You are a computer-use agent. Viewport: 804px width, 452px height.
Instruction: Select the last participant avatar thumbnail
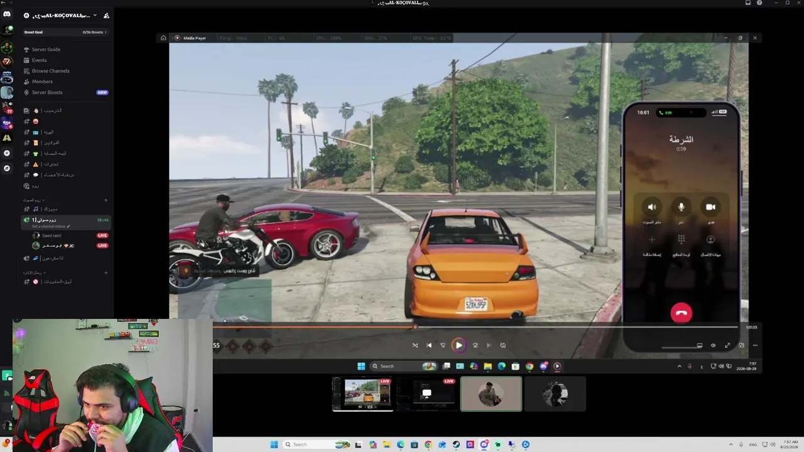coord(555,394)
